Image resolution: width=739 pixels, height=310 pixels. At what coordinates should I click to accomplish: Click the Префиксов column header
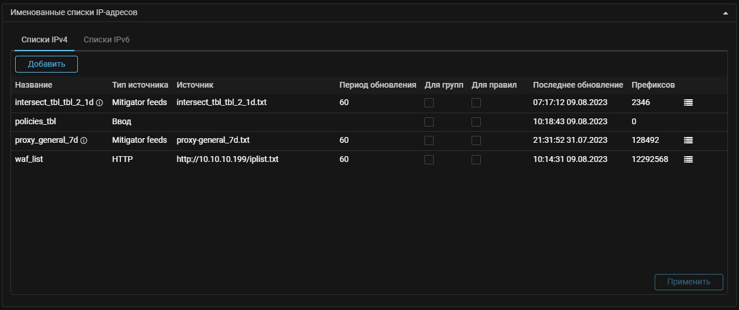tap(653, 85)
